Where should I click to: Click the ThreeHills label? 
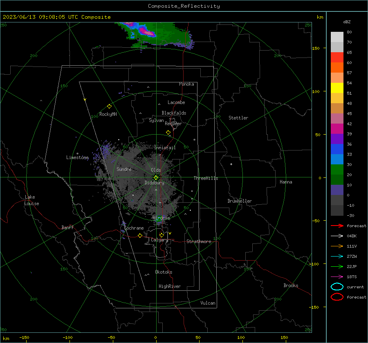206,178
